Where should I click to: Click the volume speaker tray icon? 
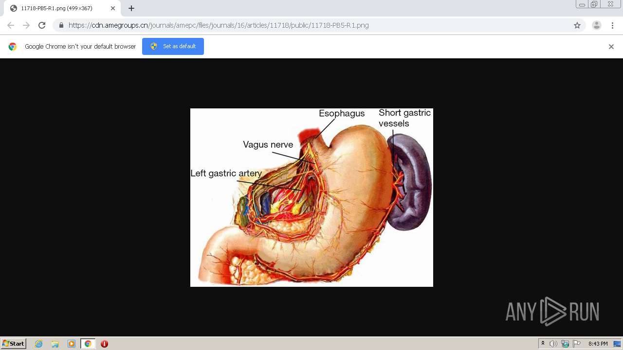[x=553, y=344]
